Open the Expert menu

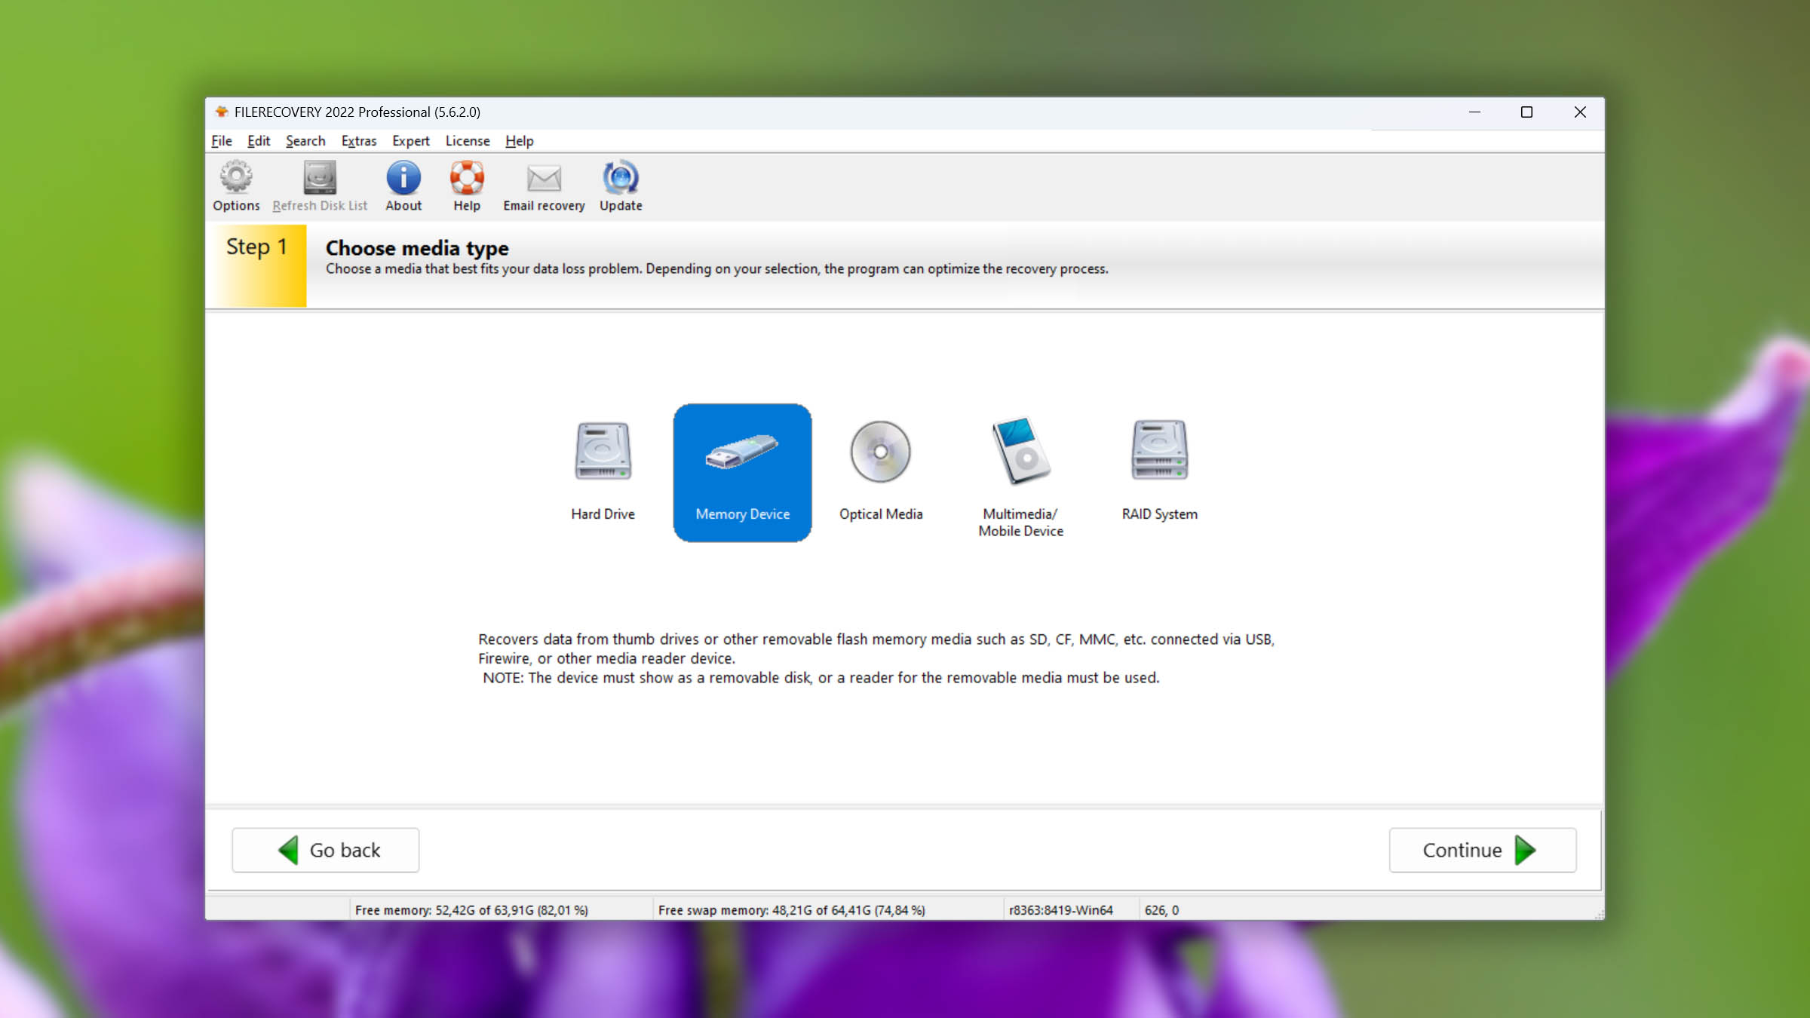411,141
